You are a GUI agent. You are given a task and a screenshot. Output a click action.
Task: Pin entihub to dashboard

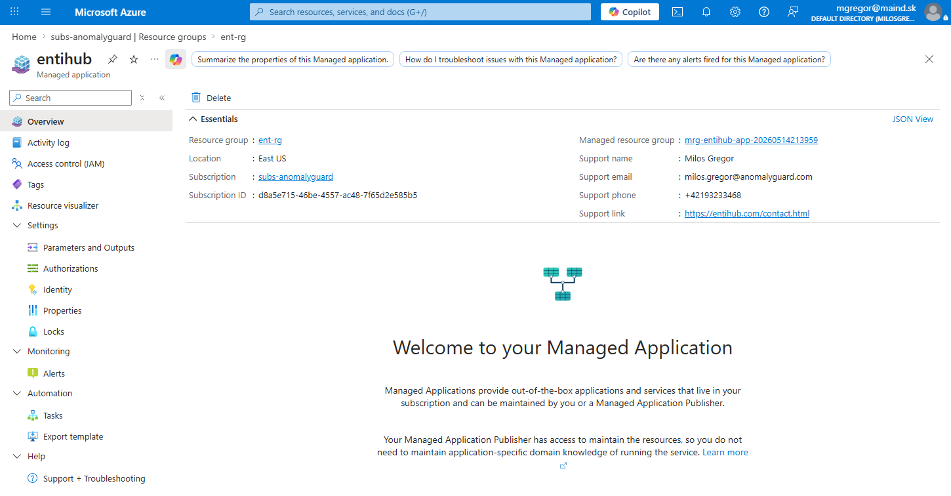[113, 60]
